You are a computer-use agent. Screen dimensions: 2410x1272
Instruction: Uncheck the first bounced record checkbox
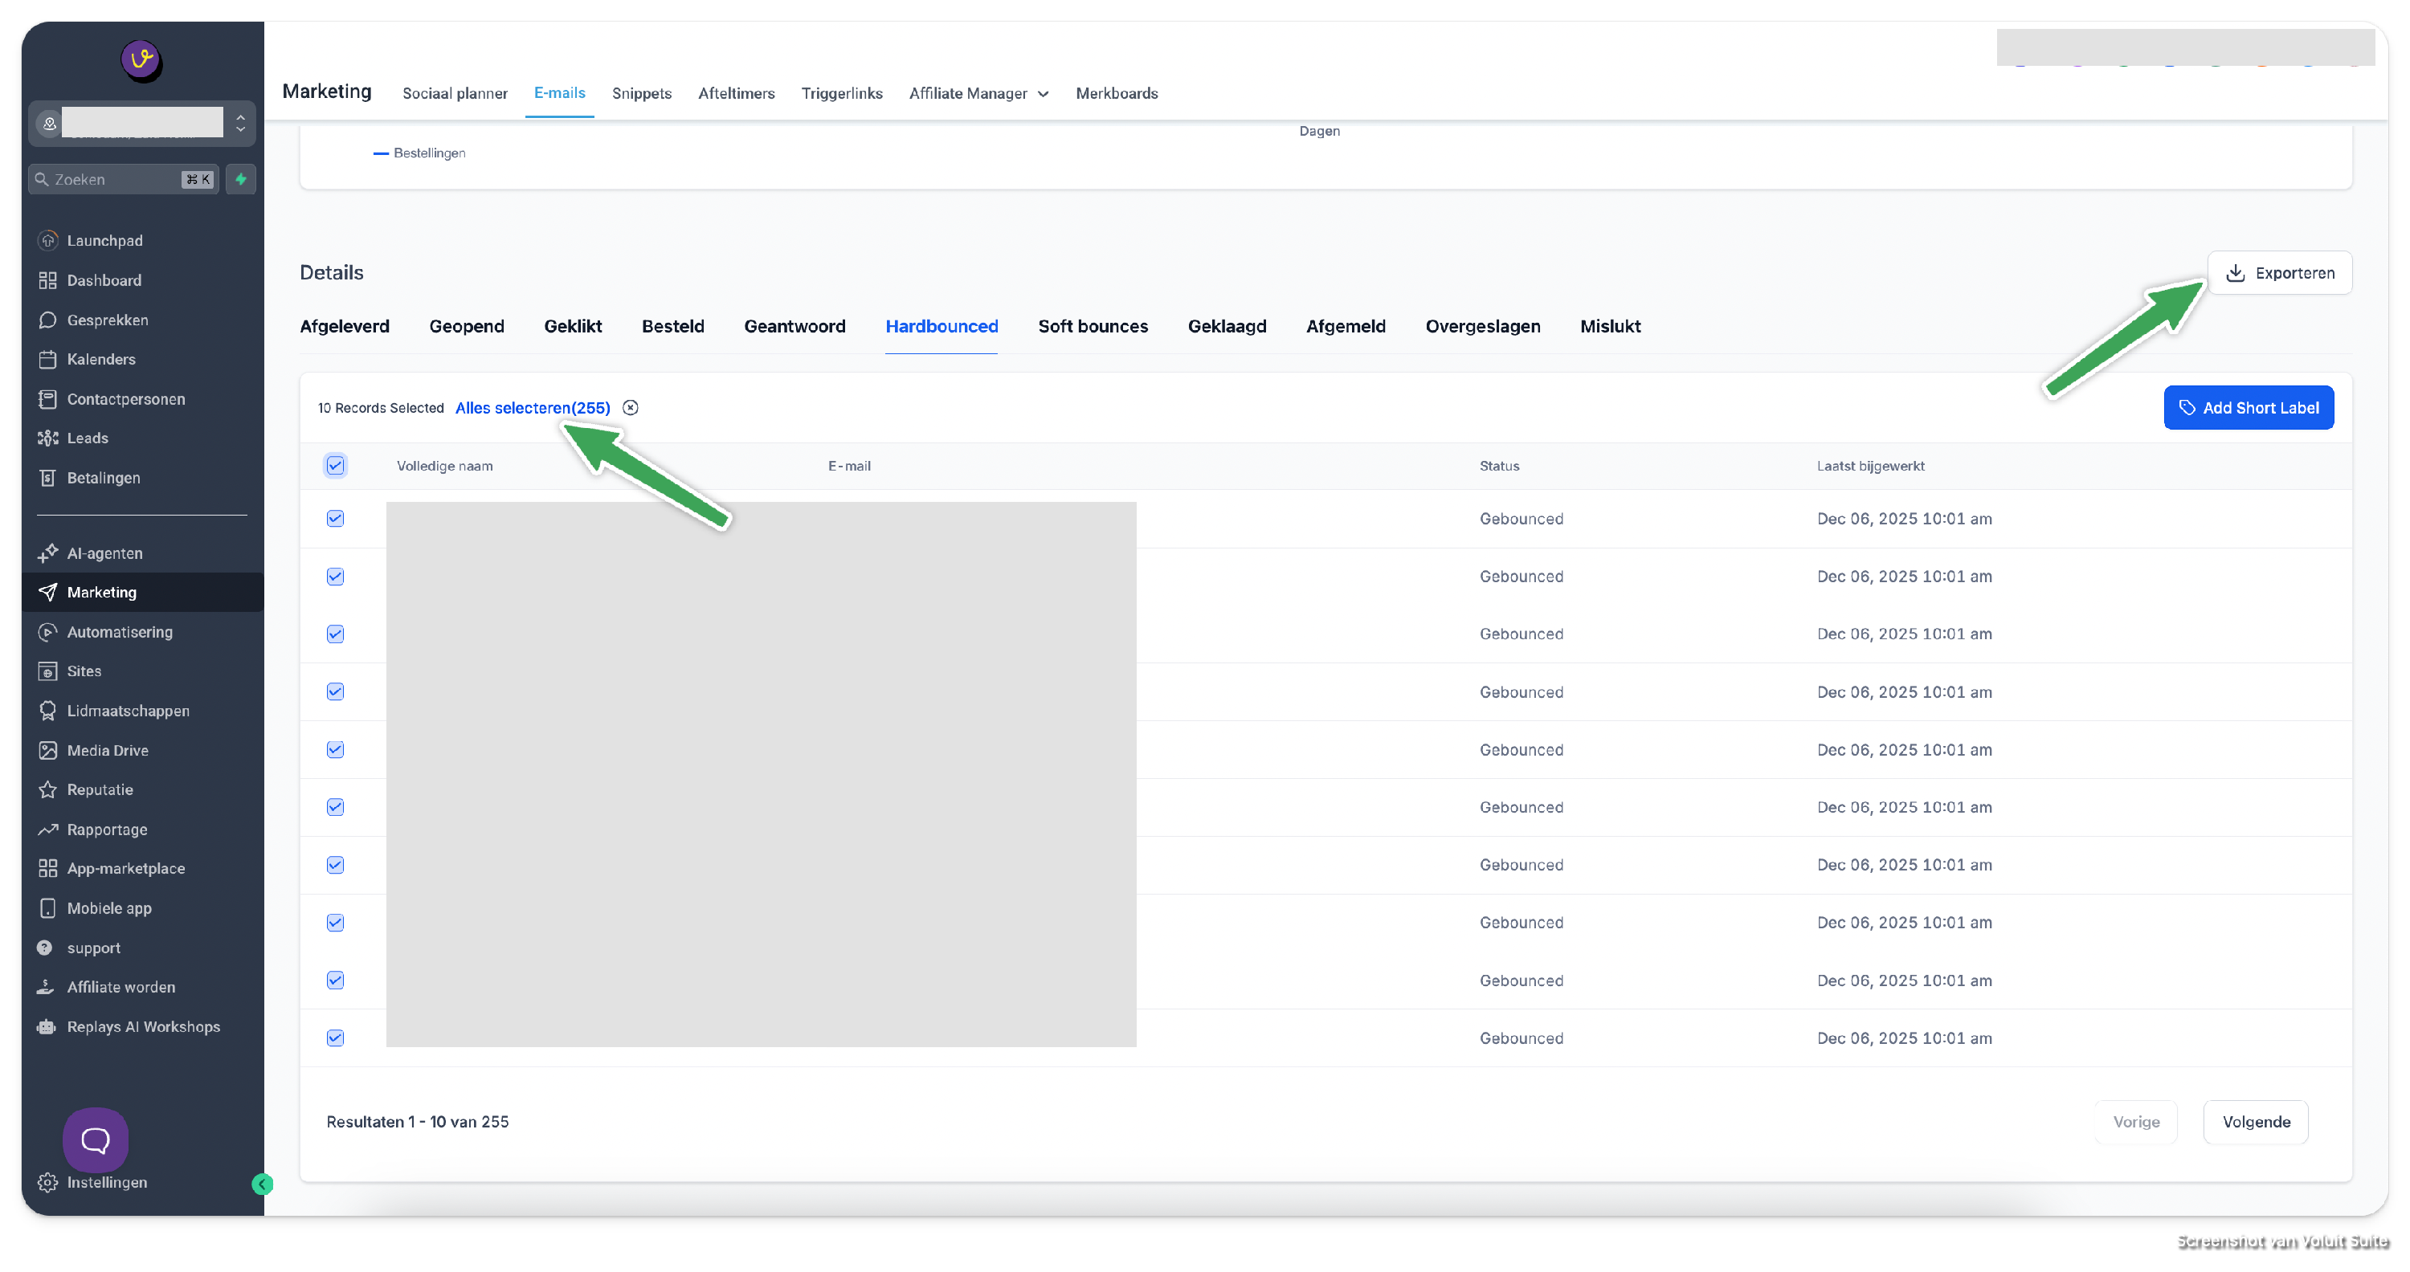pyautogui.click(x=335, y=518)
